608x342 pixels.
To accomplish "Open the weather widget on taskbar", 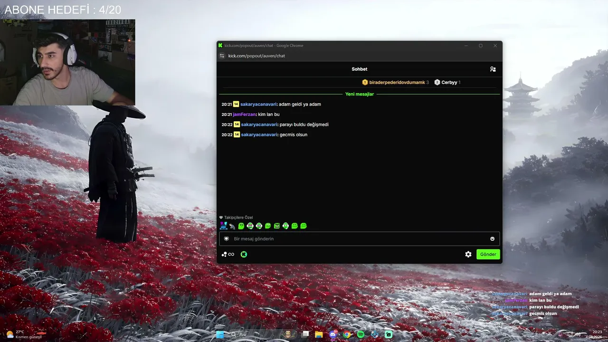I will [x=24, y=334].
